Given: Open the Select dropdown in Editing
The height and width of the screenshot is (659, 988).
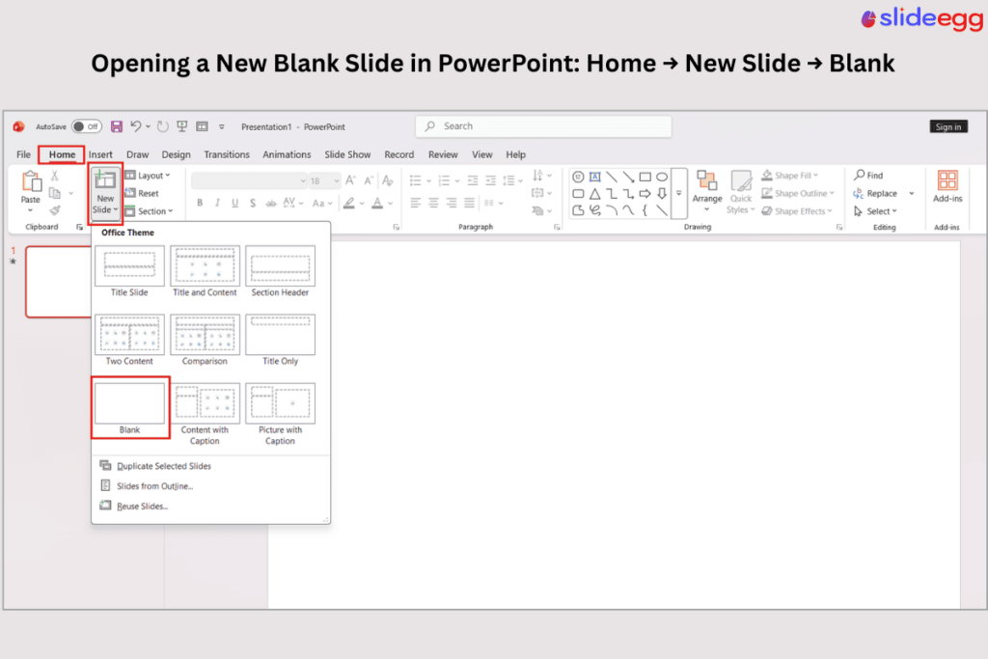Looking at the screenshot, I should coord(876,211).
